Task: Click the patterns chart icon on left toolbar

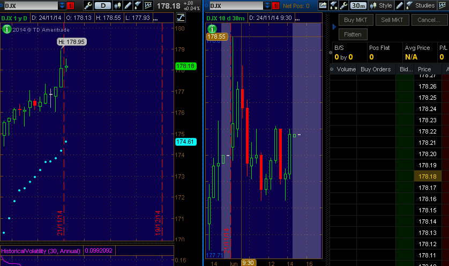Action: pos(148,6)
